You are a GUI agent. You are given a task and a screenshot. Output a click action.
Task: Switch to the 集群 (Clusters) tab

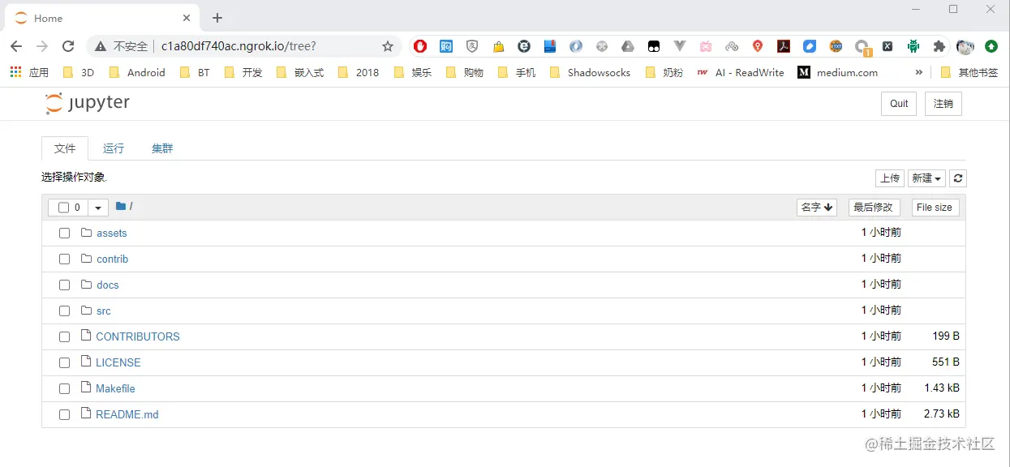162,148
